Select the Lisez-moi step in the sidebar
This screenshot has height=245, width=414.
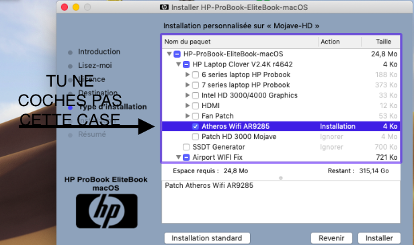95,65
